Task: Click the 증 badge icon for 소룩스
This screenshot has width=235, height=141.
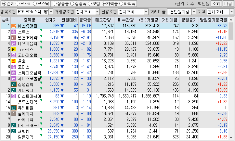Action: pyautogui.click(x=14, y=32)
